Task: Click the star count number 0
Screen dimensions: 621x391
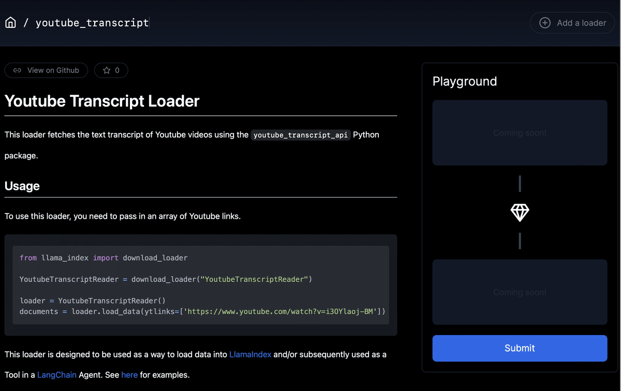Action: tap(117, 70)
